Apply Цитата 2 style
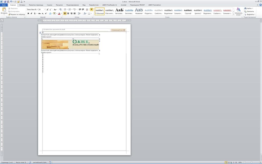262x164 pixels. click(x=198, y=11)
